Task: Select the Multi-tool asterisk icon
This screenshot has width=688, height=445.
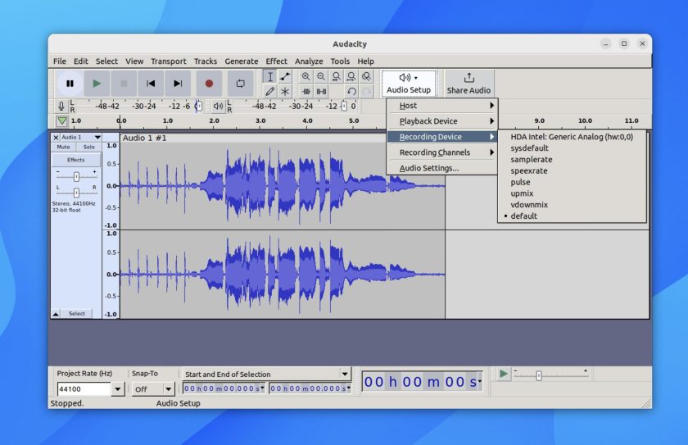Action: tap(285, 91)
